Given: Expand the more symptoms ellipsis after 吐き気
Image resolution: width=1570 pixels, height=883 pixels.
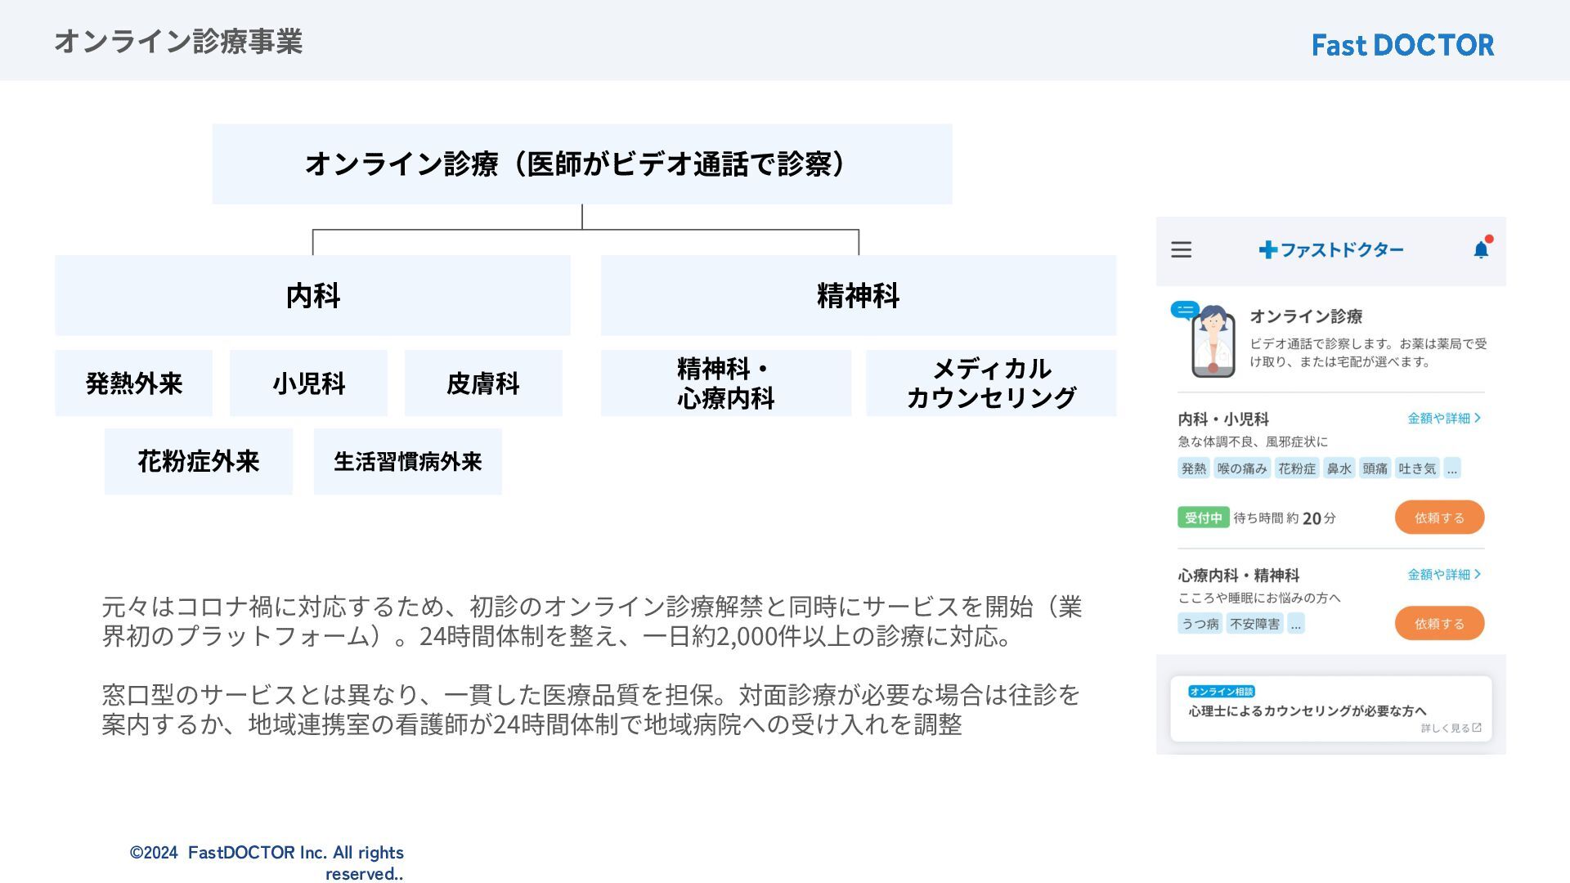Looking at the screenshot, I should point(1451,468).
